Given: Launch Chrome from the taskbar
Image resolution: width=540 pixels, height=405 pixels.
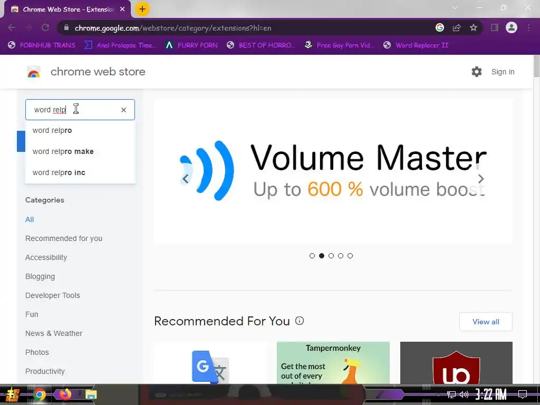Looking at the screenshot, I should [x=39, y=394].
